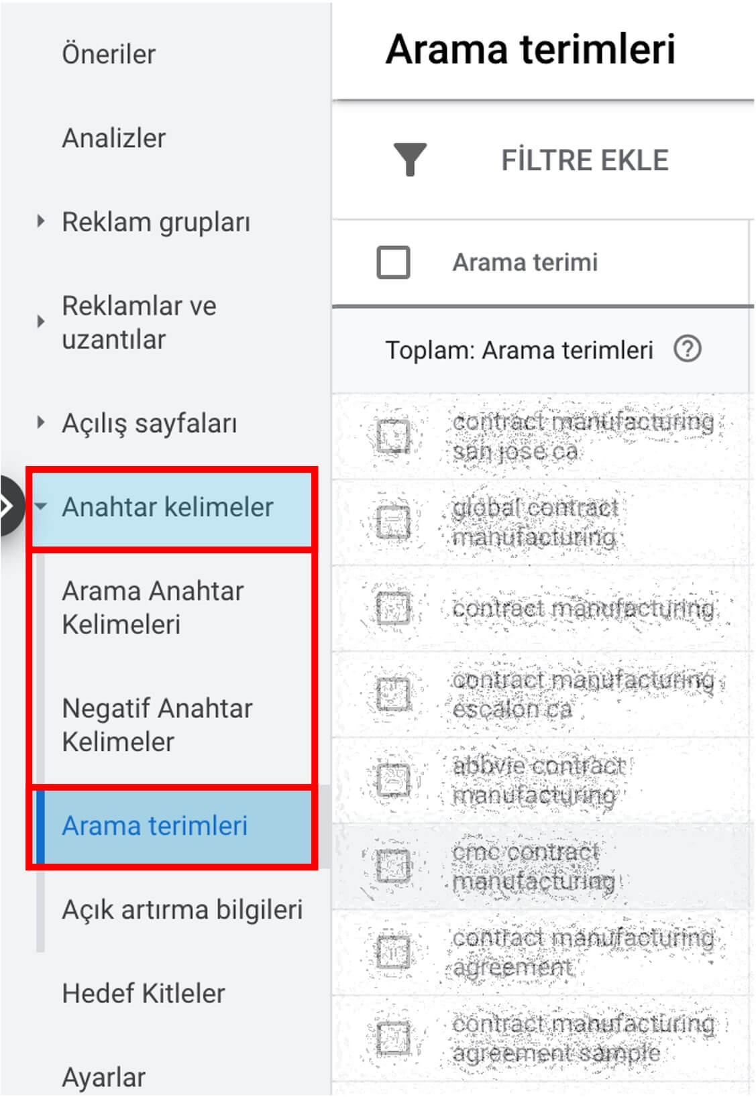Click the filter funnel icon

tap(409, 160)
